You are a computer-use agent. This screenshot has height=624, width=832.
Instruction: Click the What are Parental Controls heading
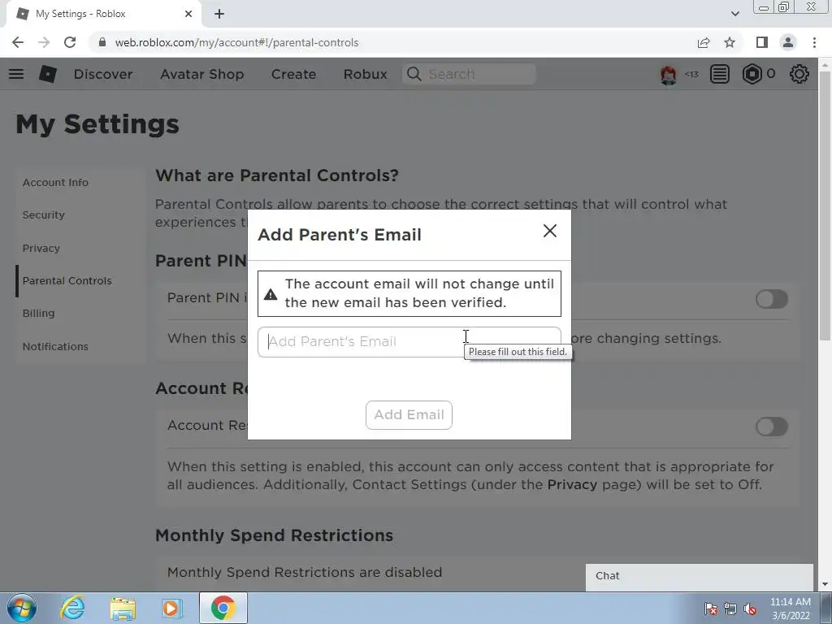pos(277,175)
